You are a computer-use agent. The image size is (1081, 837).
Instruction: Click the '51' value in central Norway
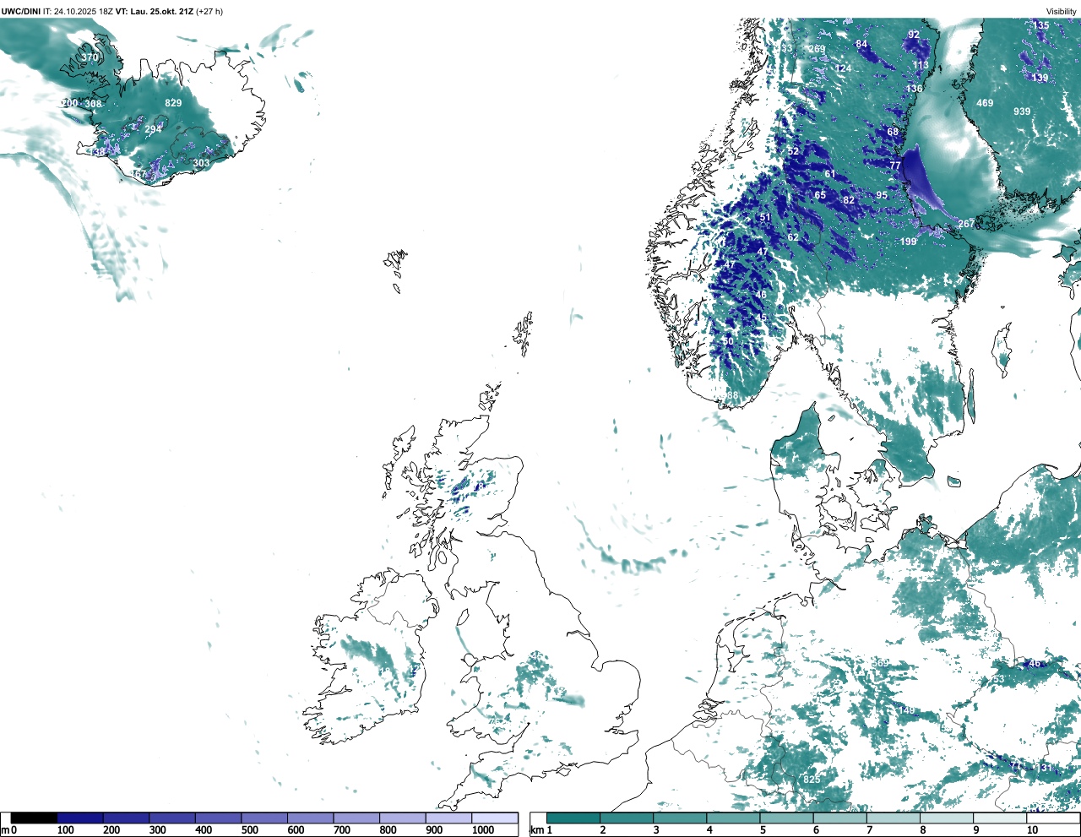765,217
